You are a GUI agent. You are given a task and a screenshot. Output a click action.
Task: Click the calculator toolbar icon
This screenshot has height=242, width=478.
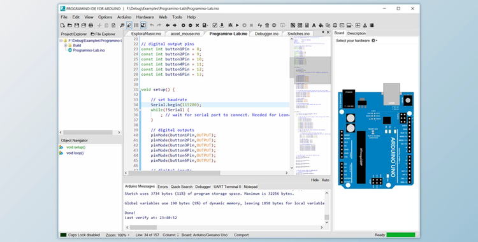[307, 25]
